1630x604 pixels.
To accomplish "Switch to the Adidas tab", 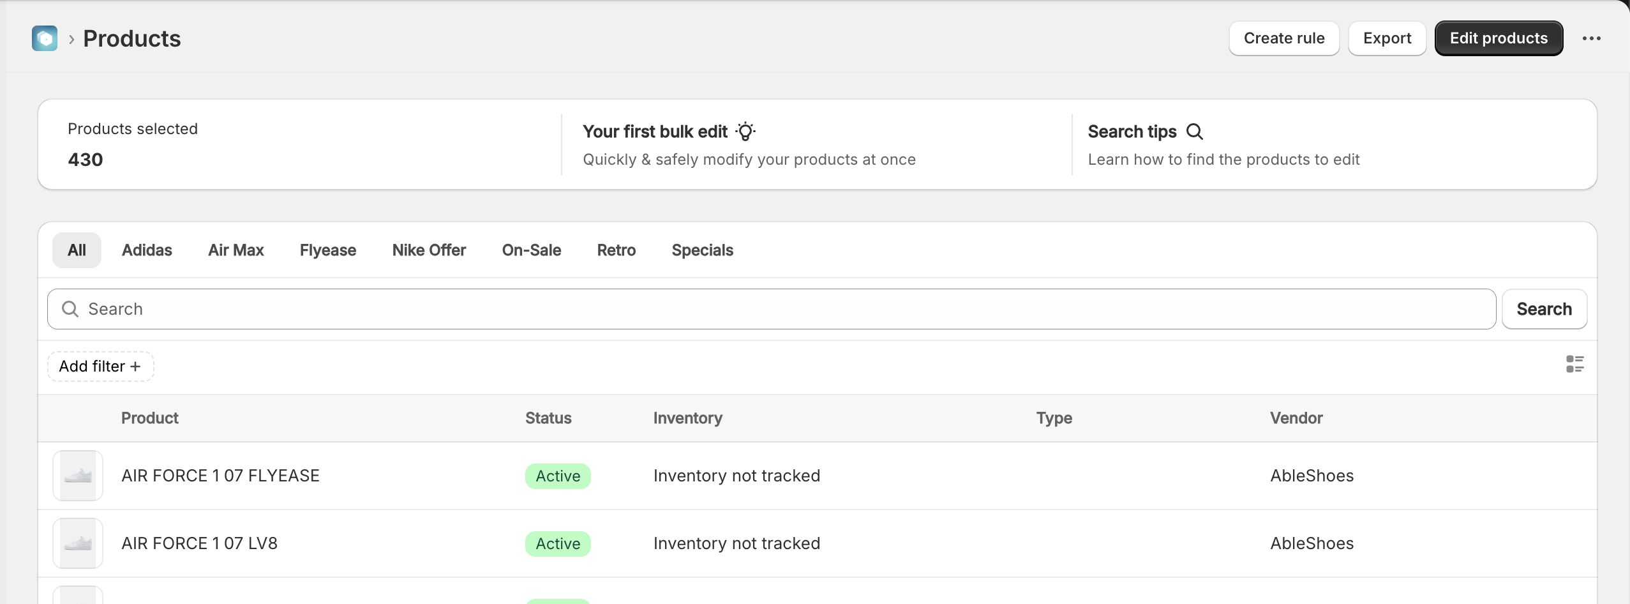I will point(147,250).
